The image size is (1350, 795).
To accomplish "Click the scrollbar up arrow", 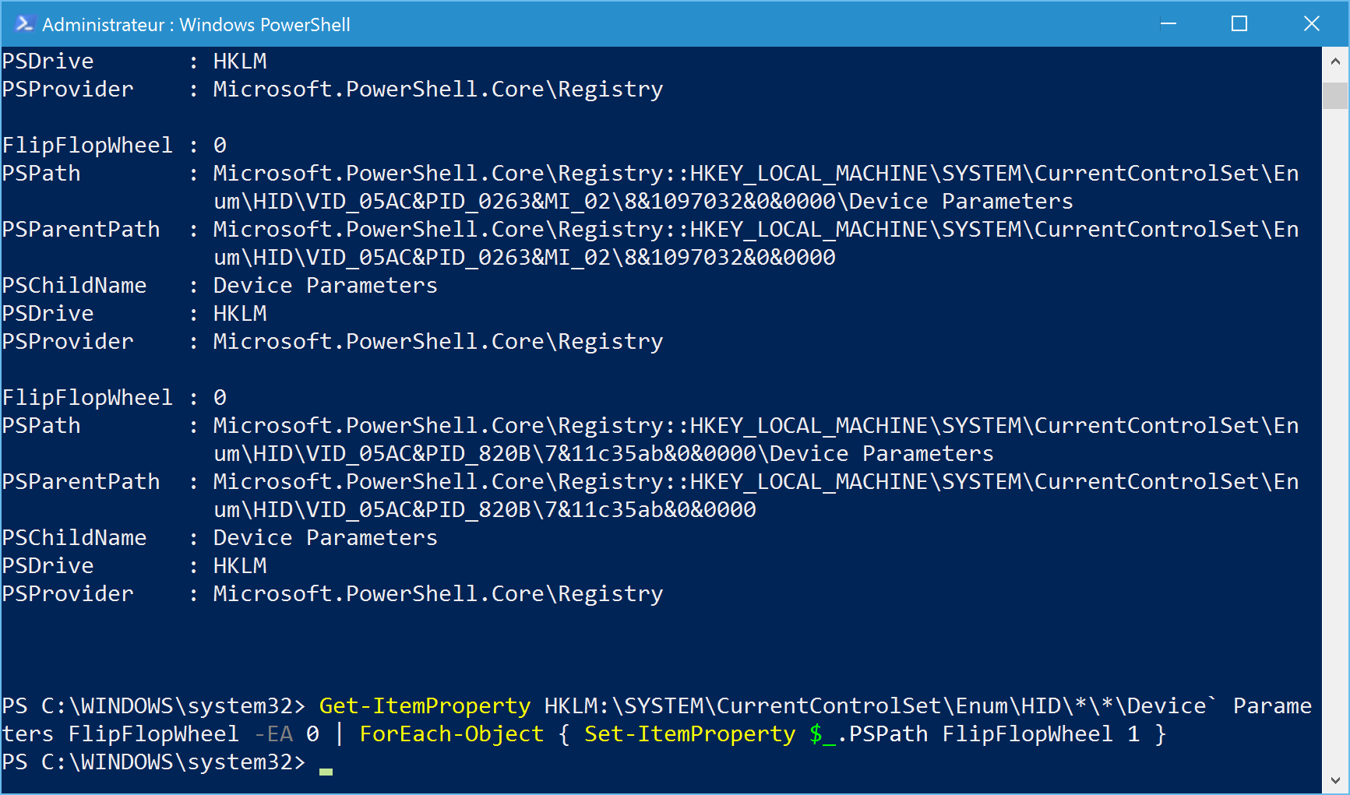I will click(x=1335, y=61).
